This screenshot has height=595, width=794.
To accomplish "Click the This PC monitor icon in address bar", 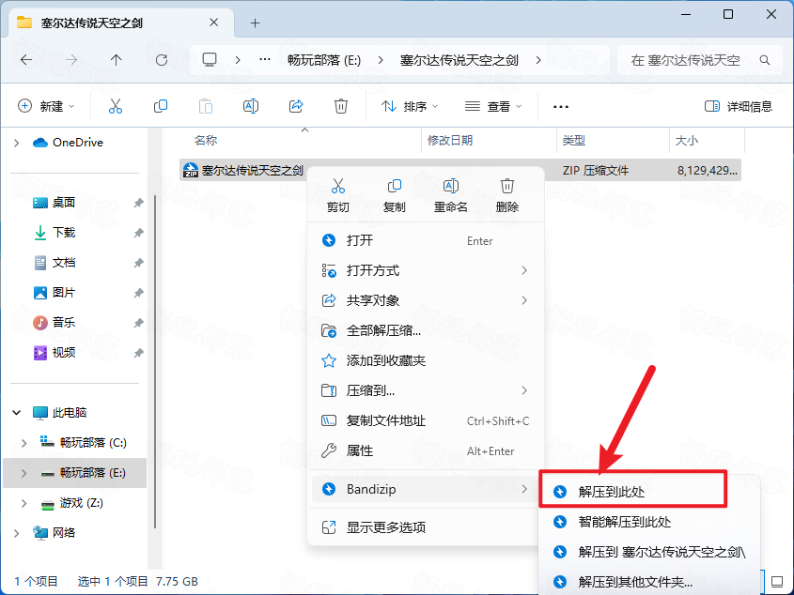I will point(210,60).
